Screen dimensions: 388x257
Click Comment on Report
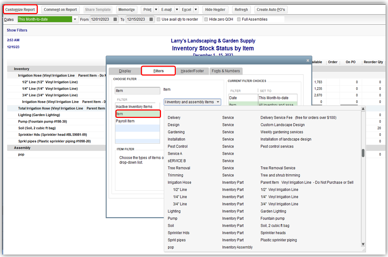pos(60,10)
